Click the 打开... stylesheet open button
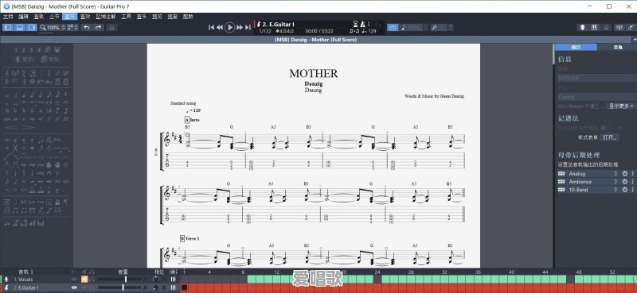Image resolution: width=637 pixels, height=293 pixels. [x=610, y=137]
